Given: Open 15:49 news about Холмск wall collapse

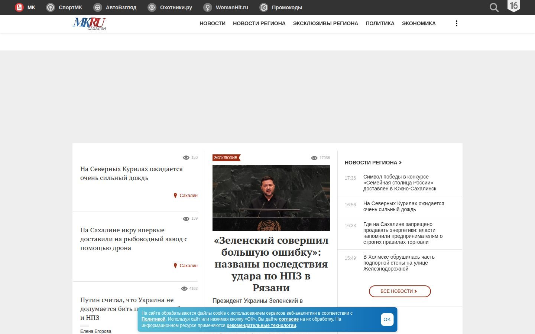Looking at the screenshot, I should click(x=399, y=263).
